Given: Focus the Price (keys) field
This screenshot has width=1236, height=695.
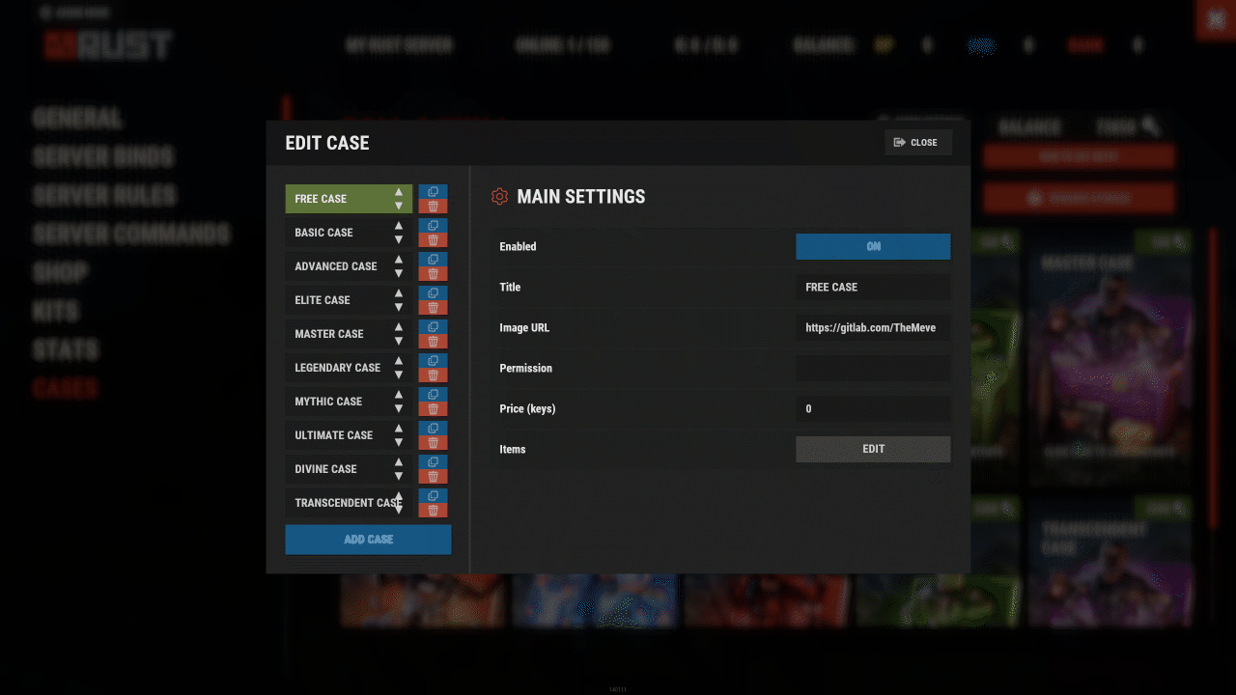Looking at the screenshot, I should [872, 409].
